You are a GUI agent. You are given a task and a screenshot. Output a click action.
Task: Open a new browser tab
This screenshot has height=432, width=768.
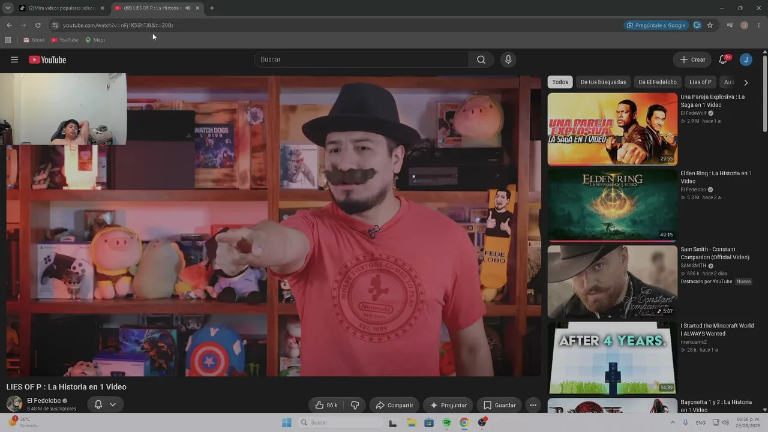(x=212, y=8)
